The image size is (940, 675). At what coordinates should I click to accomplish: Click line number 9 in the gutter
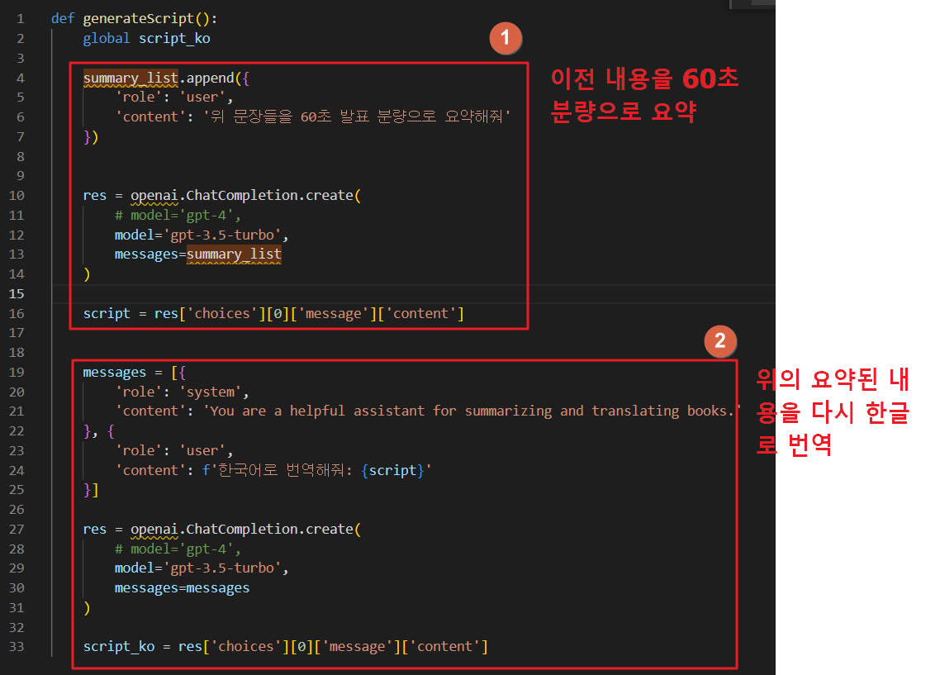pyautogui.click(x=21, y=176)
